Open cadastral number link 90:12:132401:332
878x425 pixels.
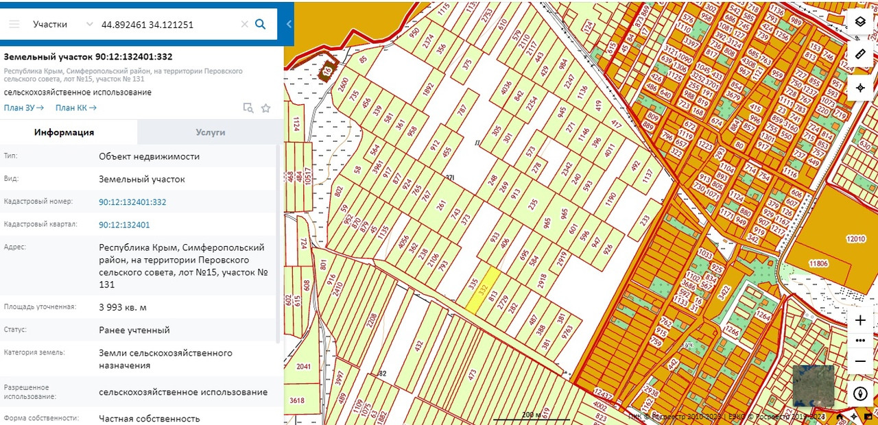132,202
